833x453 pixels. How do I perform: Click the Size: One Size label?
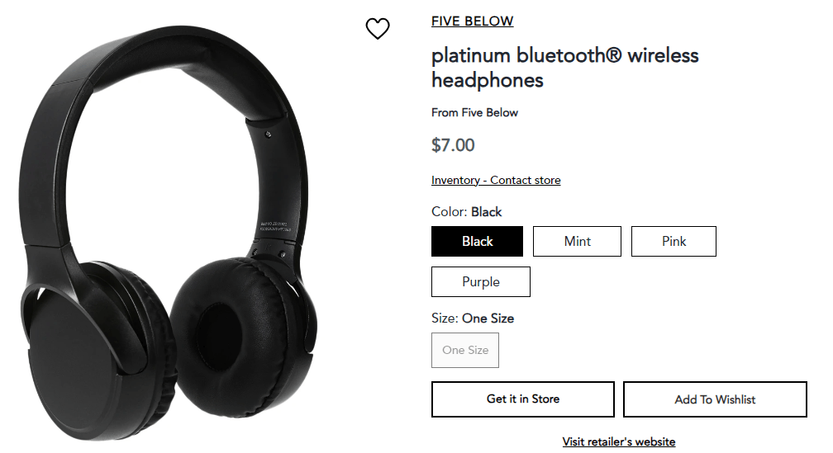tap(473, 319)
